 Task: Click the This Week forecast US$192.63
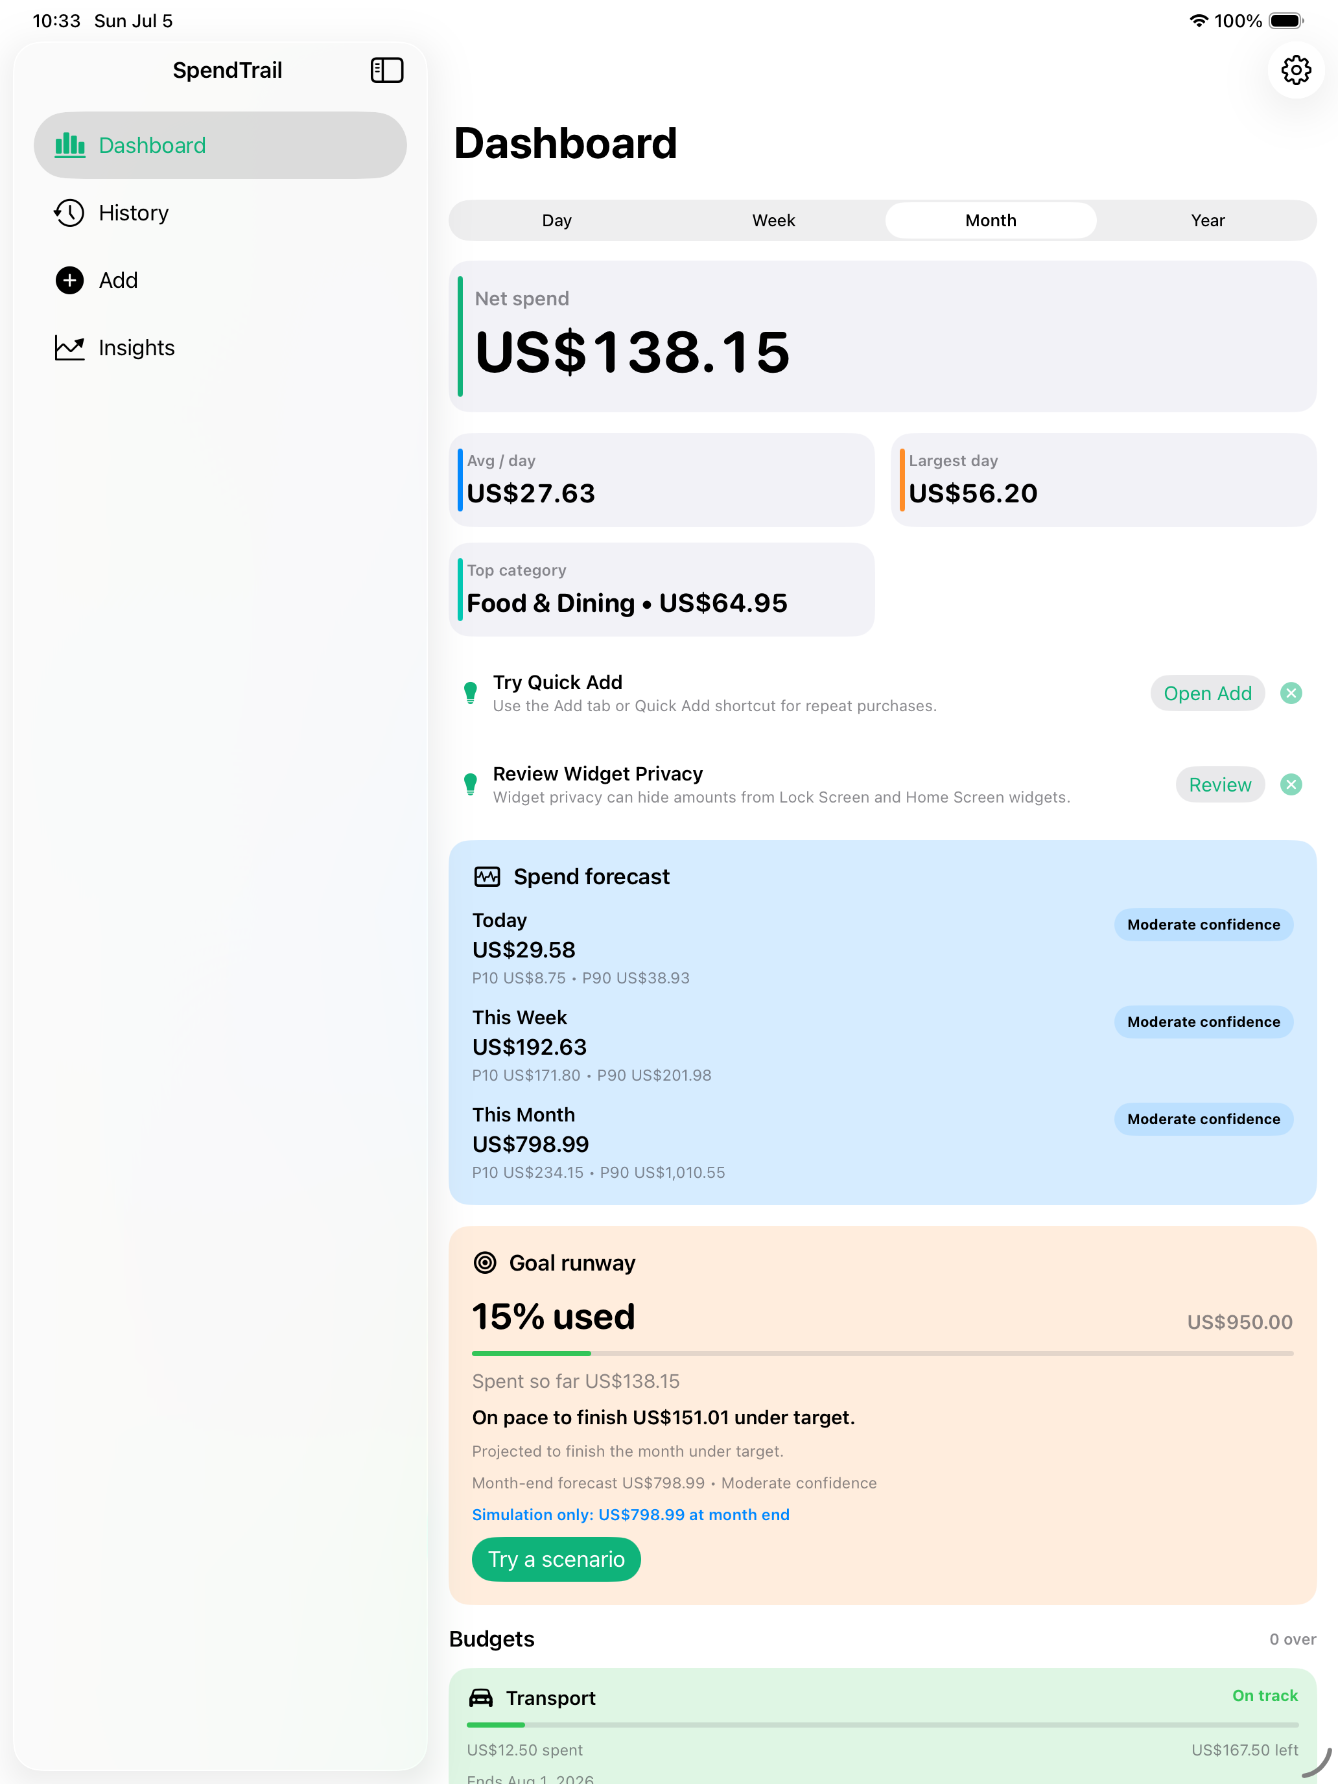pyautogui.click(x=529, y=1048)
